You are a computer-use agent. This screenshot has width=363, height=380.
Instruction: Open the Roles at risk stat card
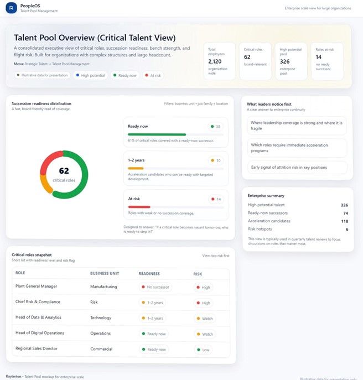(325, 60)
